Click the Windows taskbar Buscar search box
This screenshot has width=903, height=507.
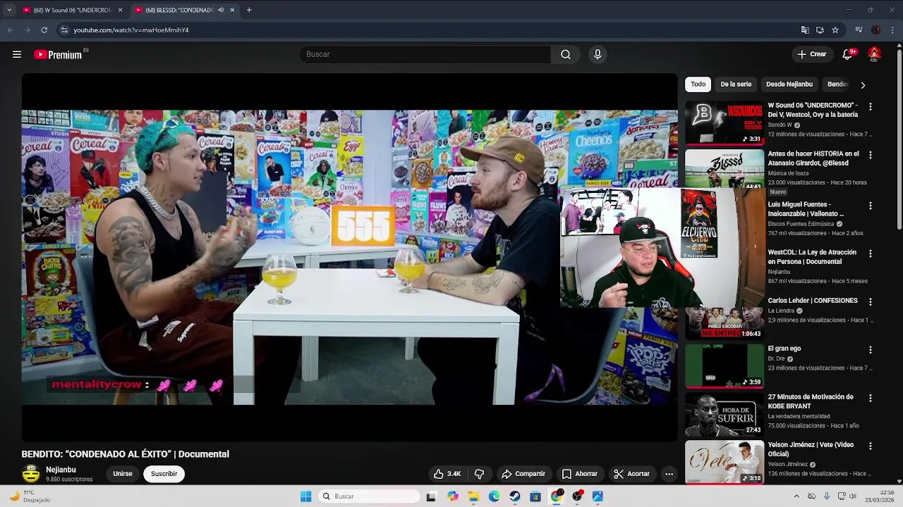tap(368, 496)
